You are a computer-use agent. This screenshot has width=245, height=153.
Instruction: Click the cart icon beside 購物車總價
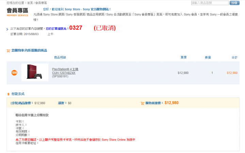point(143,103)
